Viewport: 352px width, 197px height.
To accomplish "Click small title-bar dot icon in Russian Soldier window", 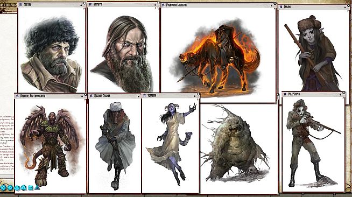I will coord(138,96).
